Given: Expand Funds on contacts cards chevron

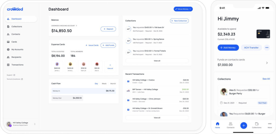Looking at the screenshot, I should click(267, 63).
